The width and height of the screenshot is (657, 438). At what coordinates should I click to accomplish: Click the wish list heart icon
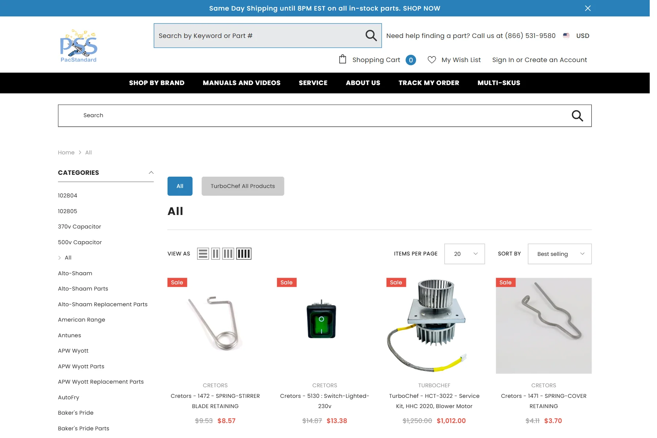pyautogui.click(x=431, y=60)
